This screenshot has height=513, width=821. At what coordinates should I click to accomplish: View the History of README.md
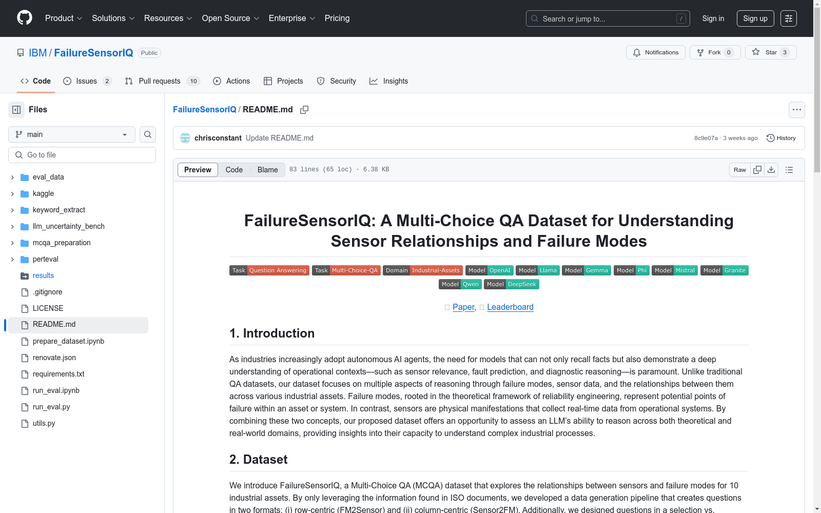(x=781, y=137)
